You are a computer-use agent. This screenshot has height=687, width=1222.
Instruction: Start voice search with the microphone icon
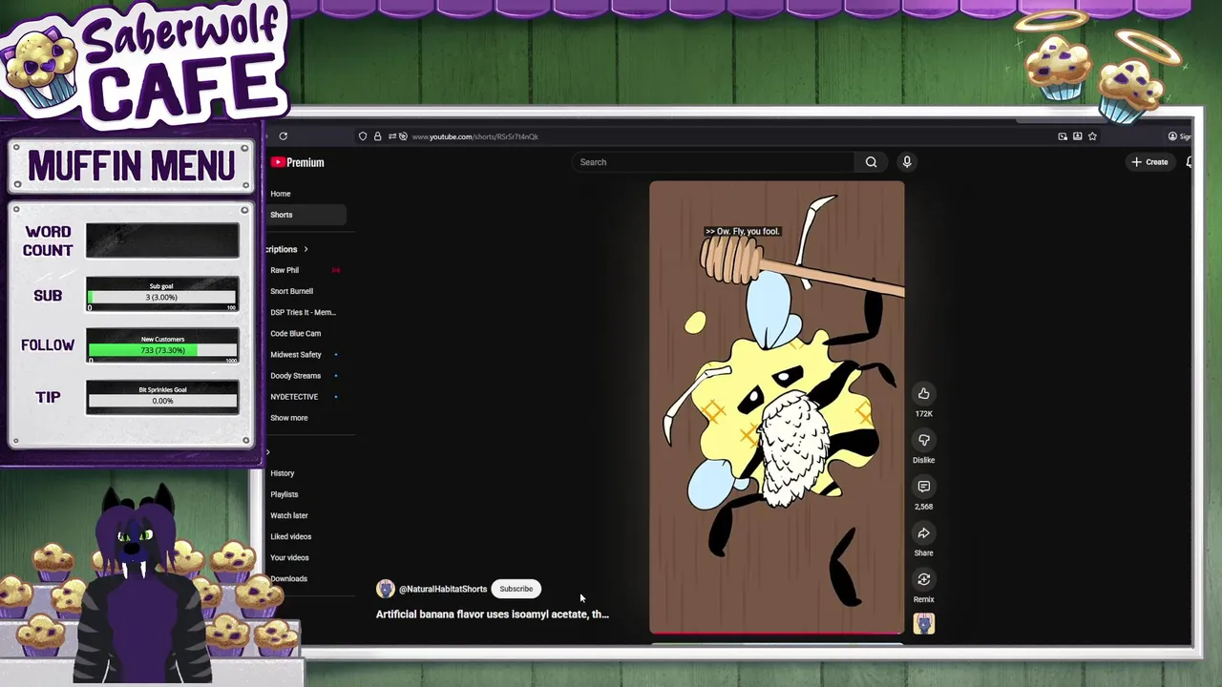click(907, 162)
